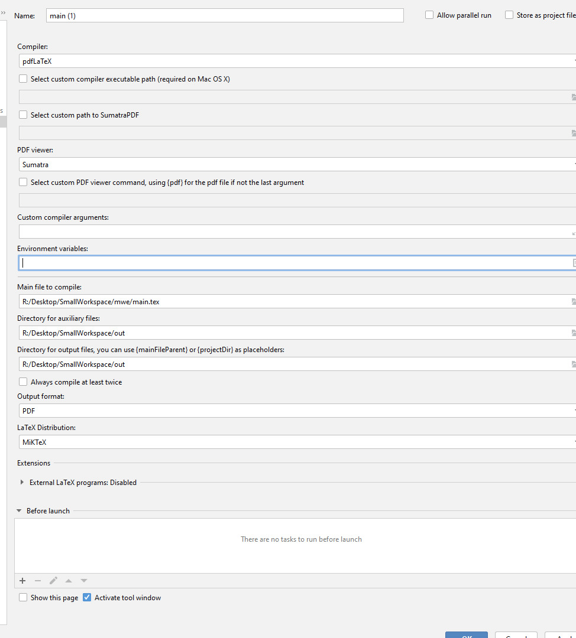Click inside the Name field
The image size is (576, 638).
point(225,15)
